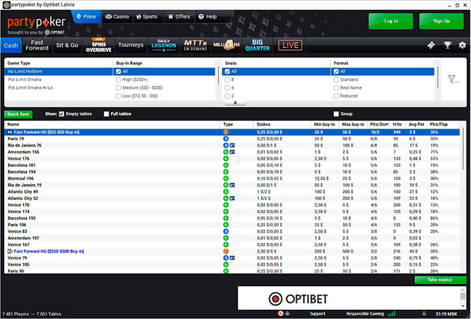Open the Big Quarter section

pyautogui.click(x=257, y=45)
